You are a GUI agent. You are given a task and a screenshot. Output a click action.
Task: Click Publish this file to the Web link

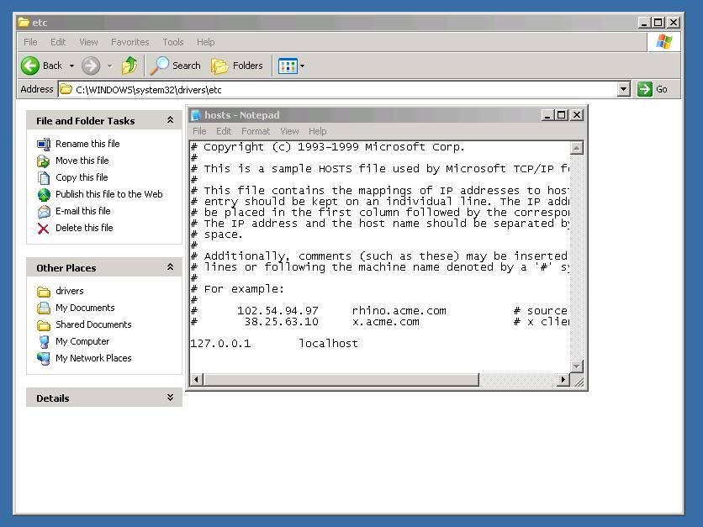click(x=109, y=194)
